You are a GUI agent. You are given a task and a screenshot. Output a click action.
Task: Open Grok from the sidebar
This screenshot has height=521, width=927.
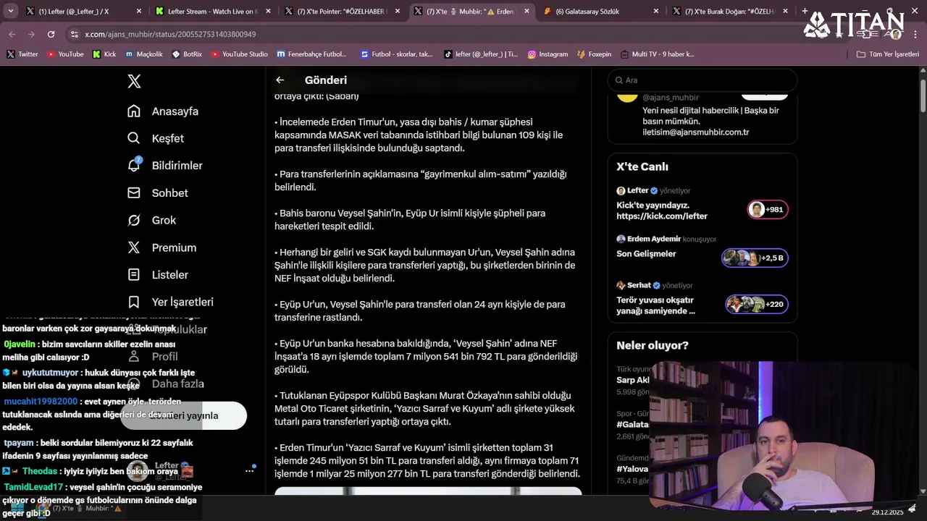coord(151,220)
